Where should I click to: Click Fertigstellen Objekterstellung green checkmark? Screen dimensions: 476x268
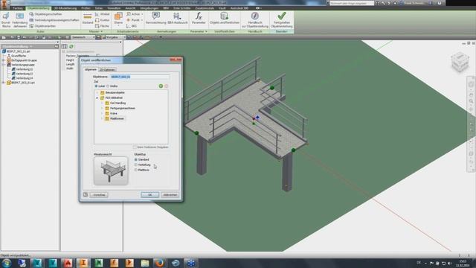(x=282, y=20)
